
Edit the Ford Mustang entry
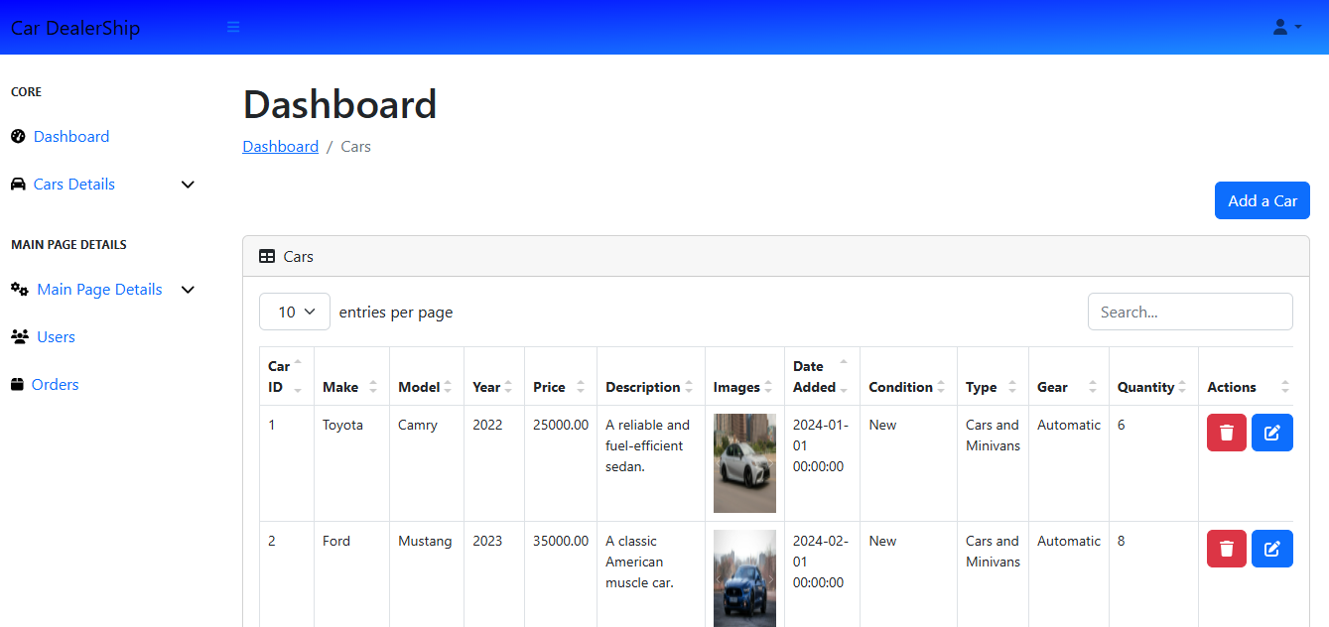click(1271, 549)
